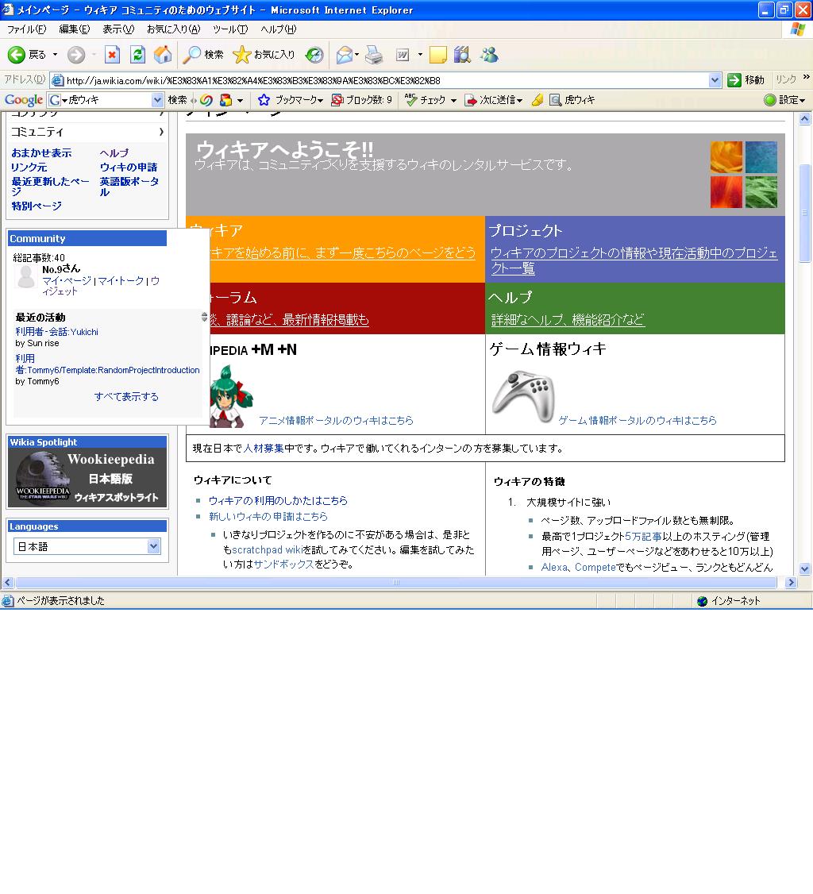This screenshot has height=894, width=813.
Task: Click the 特別ページ sidebar link
Action: click(x=37, y=206)
